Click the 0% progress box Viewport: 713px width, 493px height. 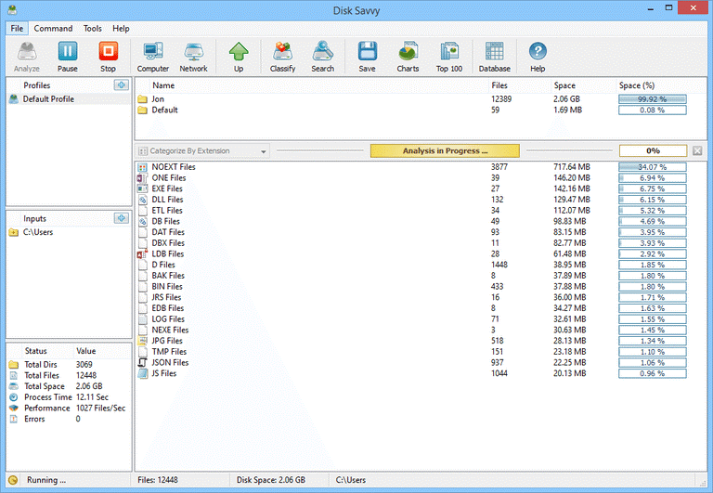tap(653, 150)
